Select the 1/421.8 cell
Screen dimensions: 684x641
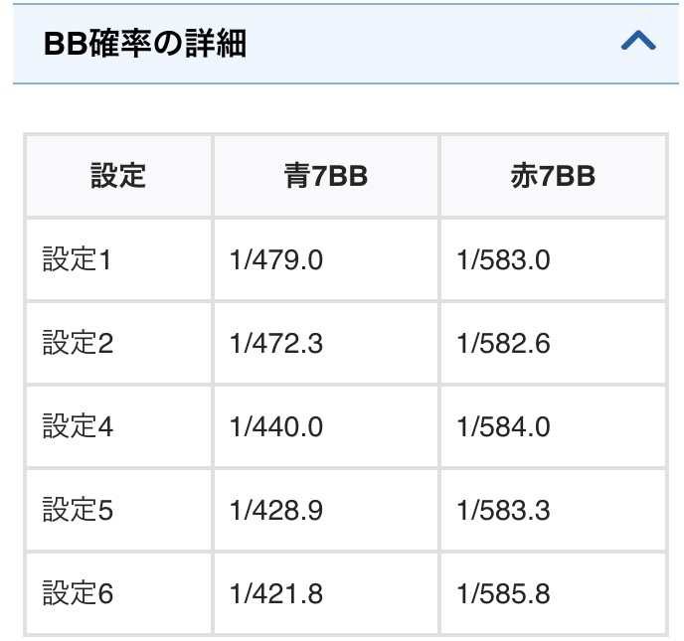(326, 593)
